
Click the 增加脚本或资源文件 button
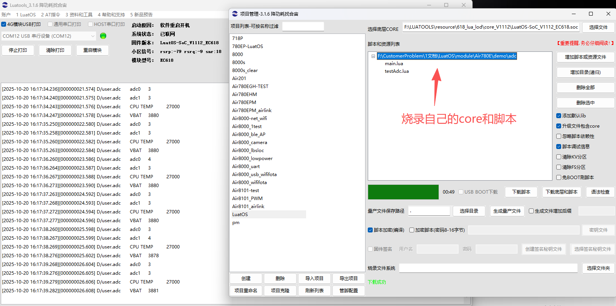click(585, 57)
